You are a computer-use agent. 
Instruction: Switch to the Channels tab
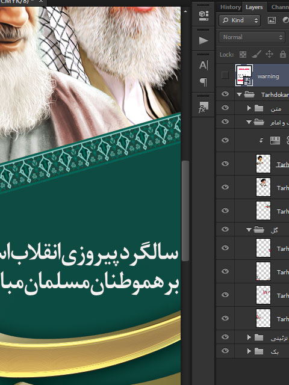click(280, 7)
